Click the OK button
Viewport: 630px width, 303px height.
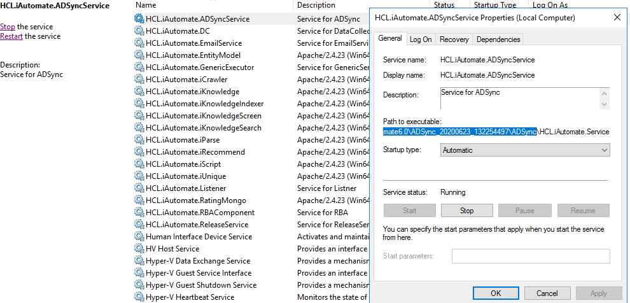click(496, 293)
